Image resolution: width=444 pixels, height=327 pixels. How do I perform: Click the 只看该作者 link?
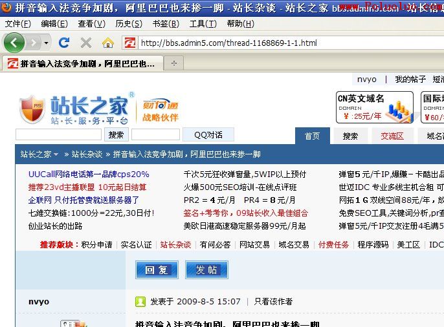point(273,302)
